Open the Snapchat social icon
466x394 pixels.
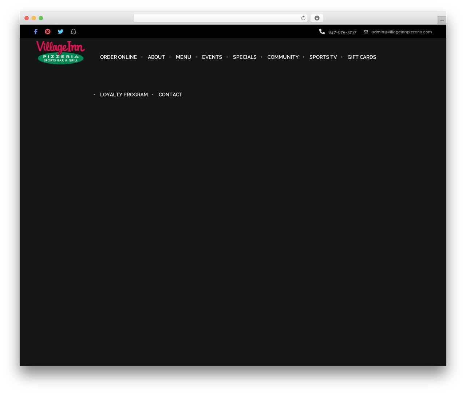[73, 32]
